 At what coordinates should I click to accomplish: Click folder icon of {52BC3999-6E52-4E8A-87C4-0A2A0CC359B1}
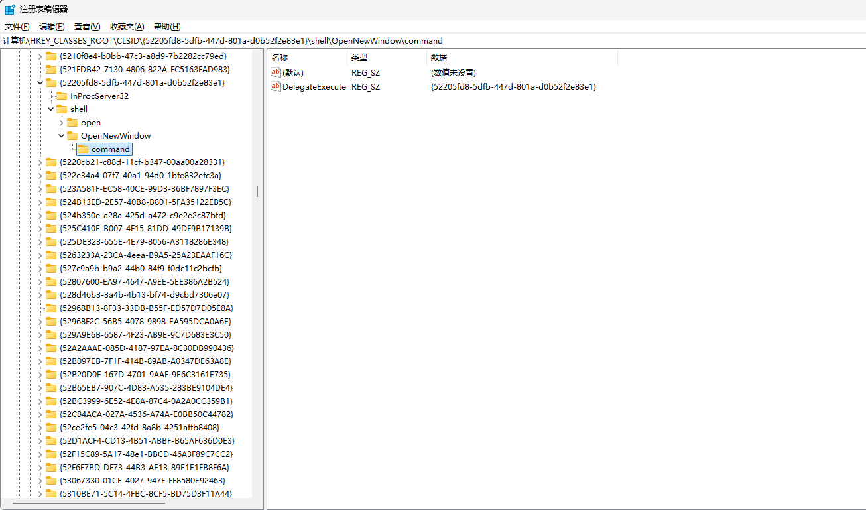click(x=51, y=401)
